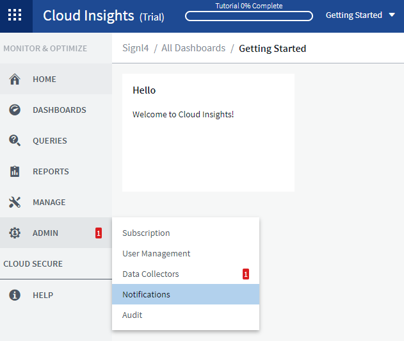This screenshot has height=341, width=404.
Task: Open REPORTS in the sidebar
Action: coord(56,171)
